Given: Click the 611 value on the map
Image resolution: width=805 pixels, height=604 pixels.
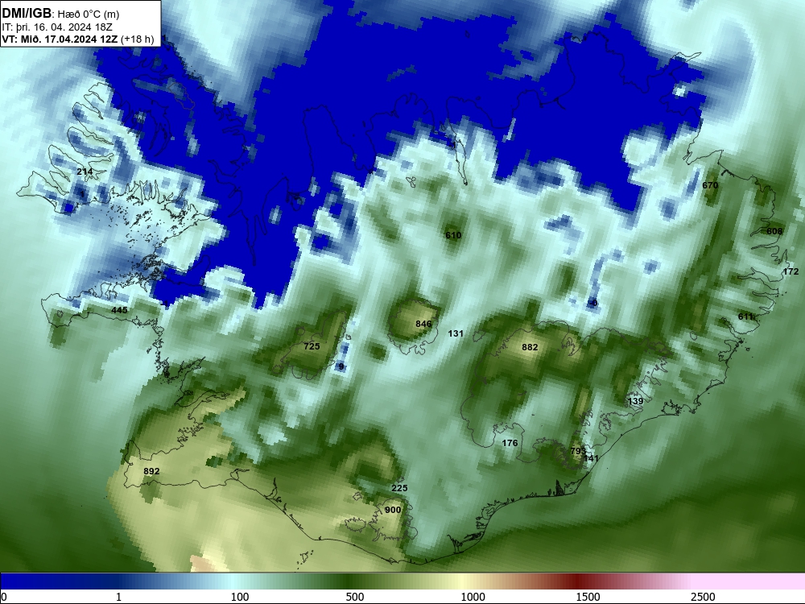Looking at the screenshot, I should 745,316.
